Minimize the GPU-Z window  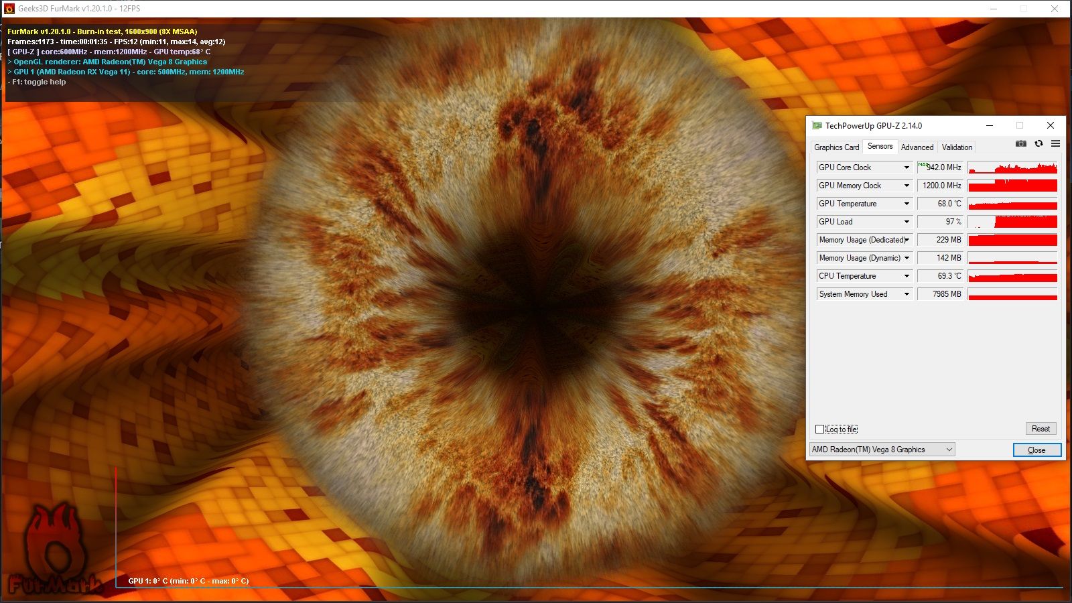(x=990, y=125)
